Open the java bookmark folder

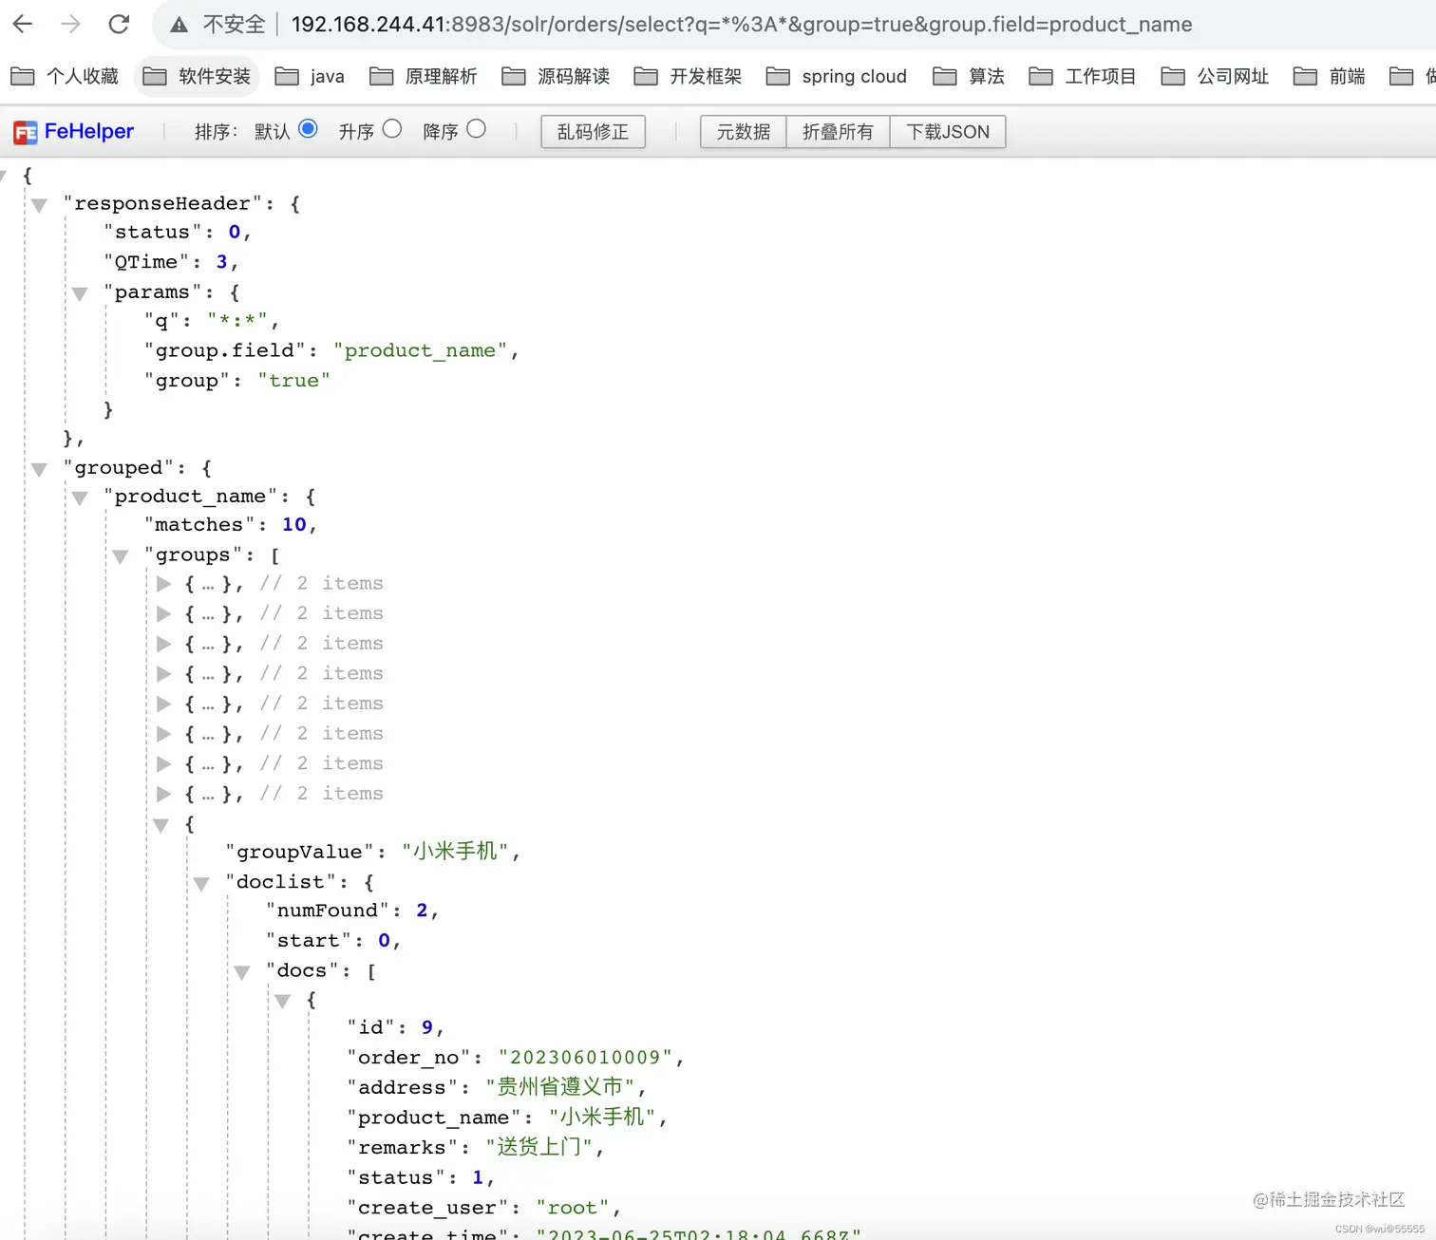[x=310, y=76]
